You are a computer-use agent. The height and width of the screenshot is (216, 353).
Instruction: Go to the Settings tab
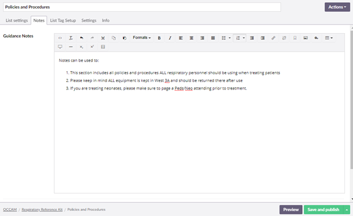89,21
